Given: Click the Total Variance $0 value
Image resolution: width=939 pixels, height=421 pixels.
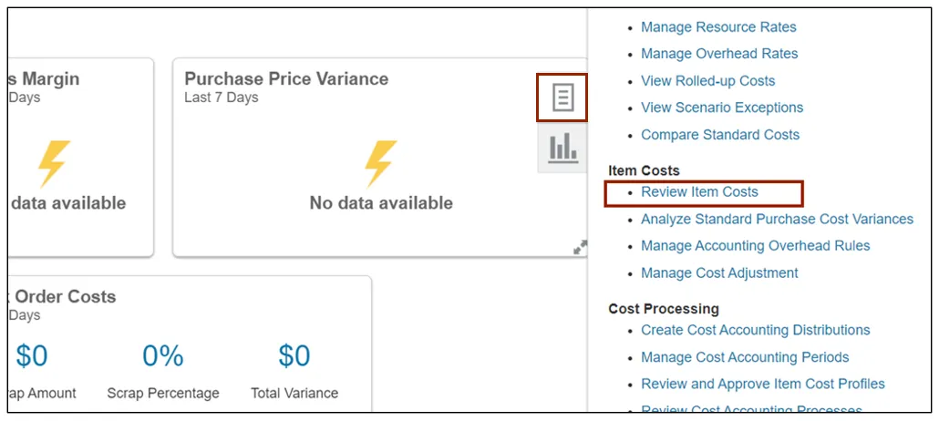Looking at the screenshot, I should 294,356.
